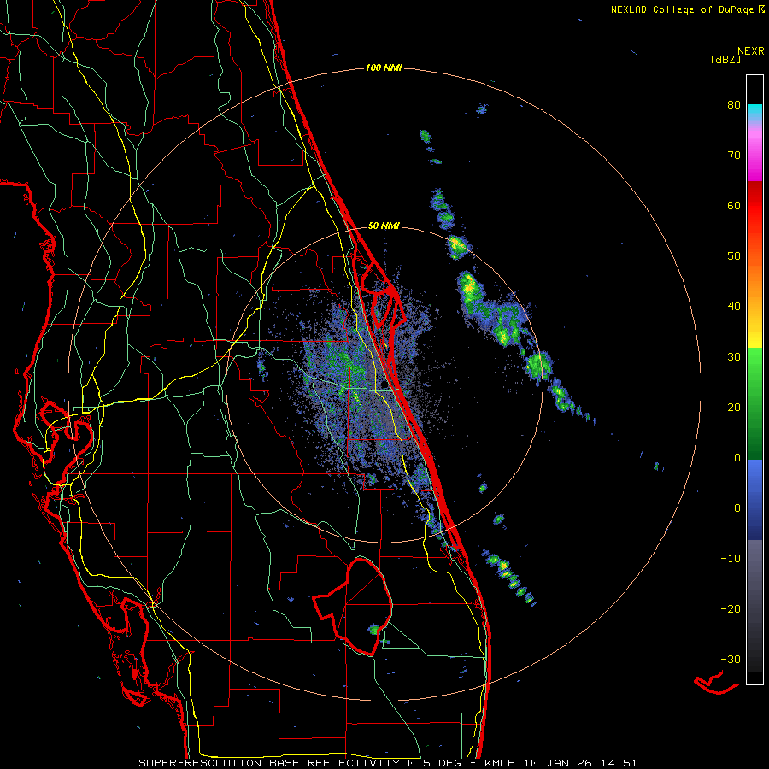Click the KMLB 10 JAN 26 14:51 timestamp
Image resolution: width=769 pixels, height=769 pixels.
pos(561,763)
